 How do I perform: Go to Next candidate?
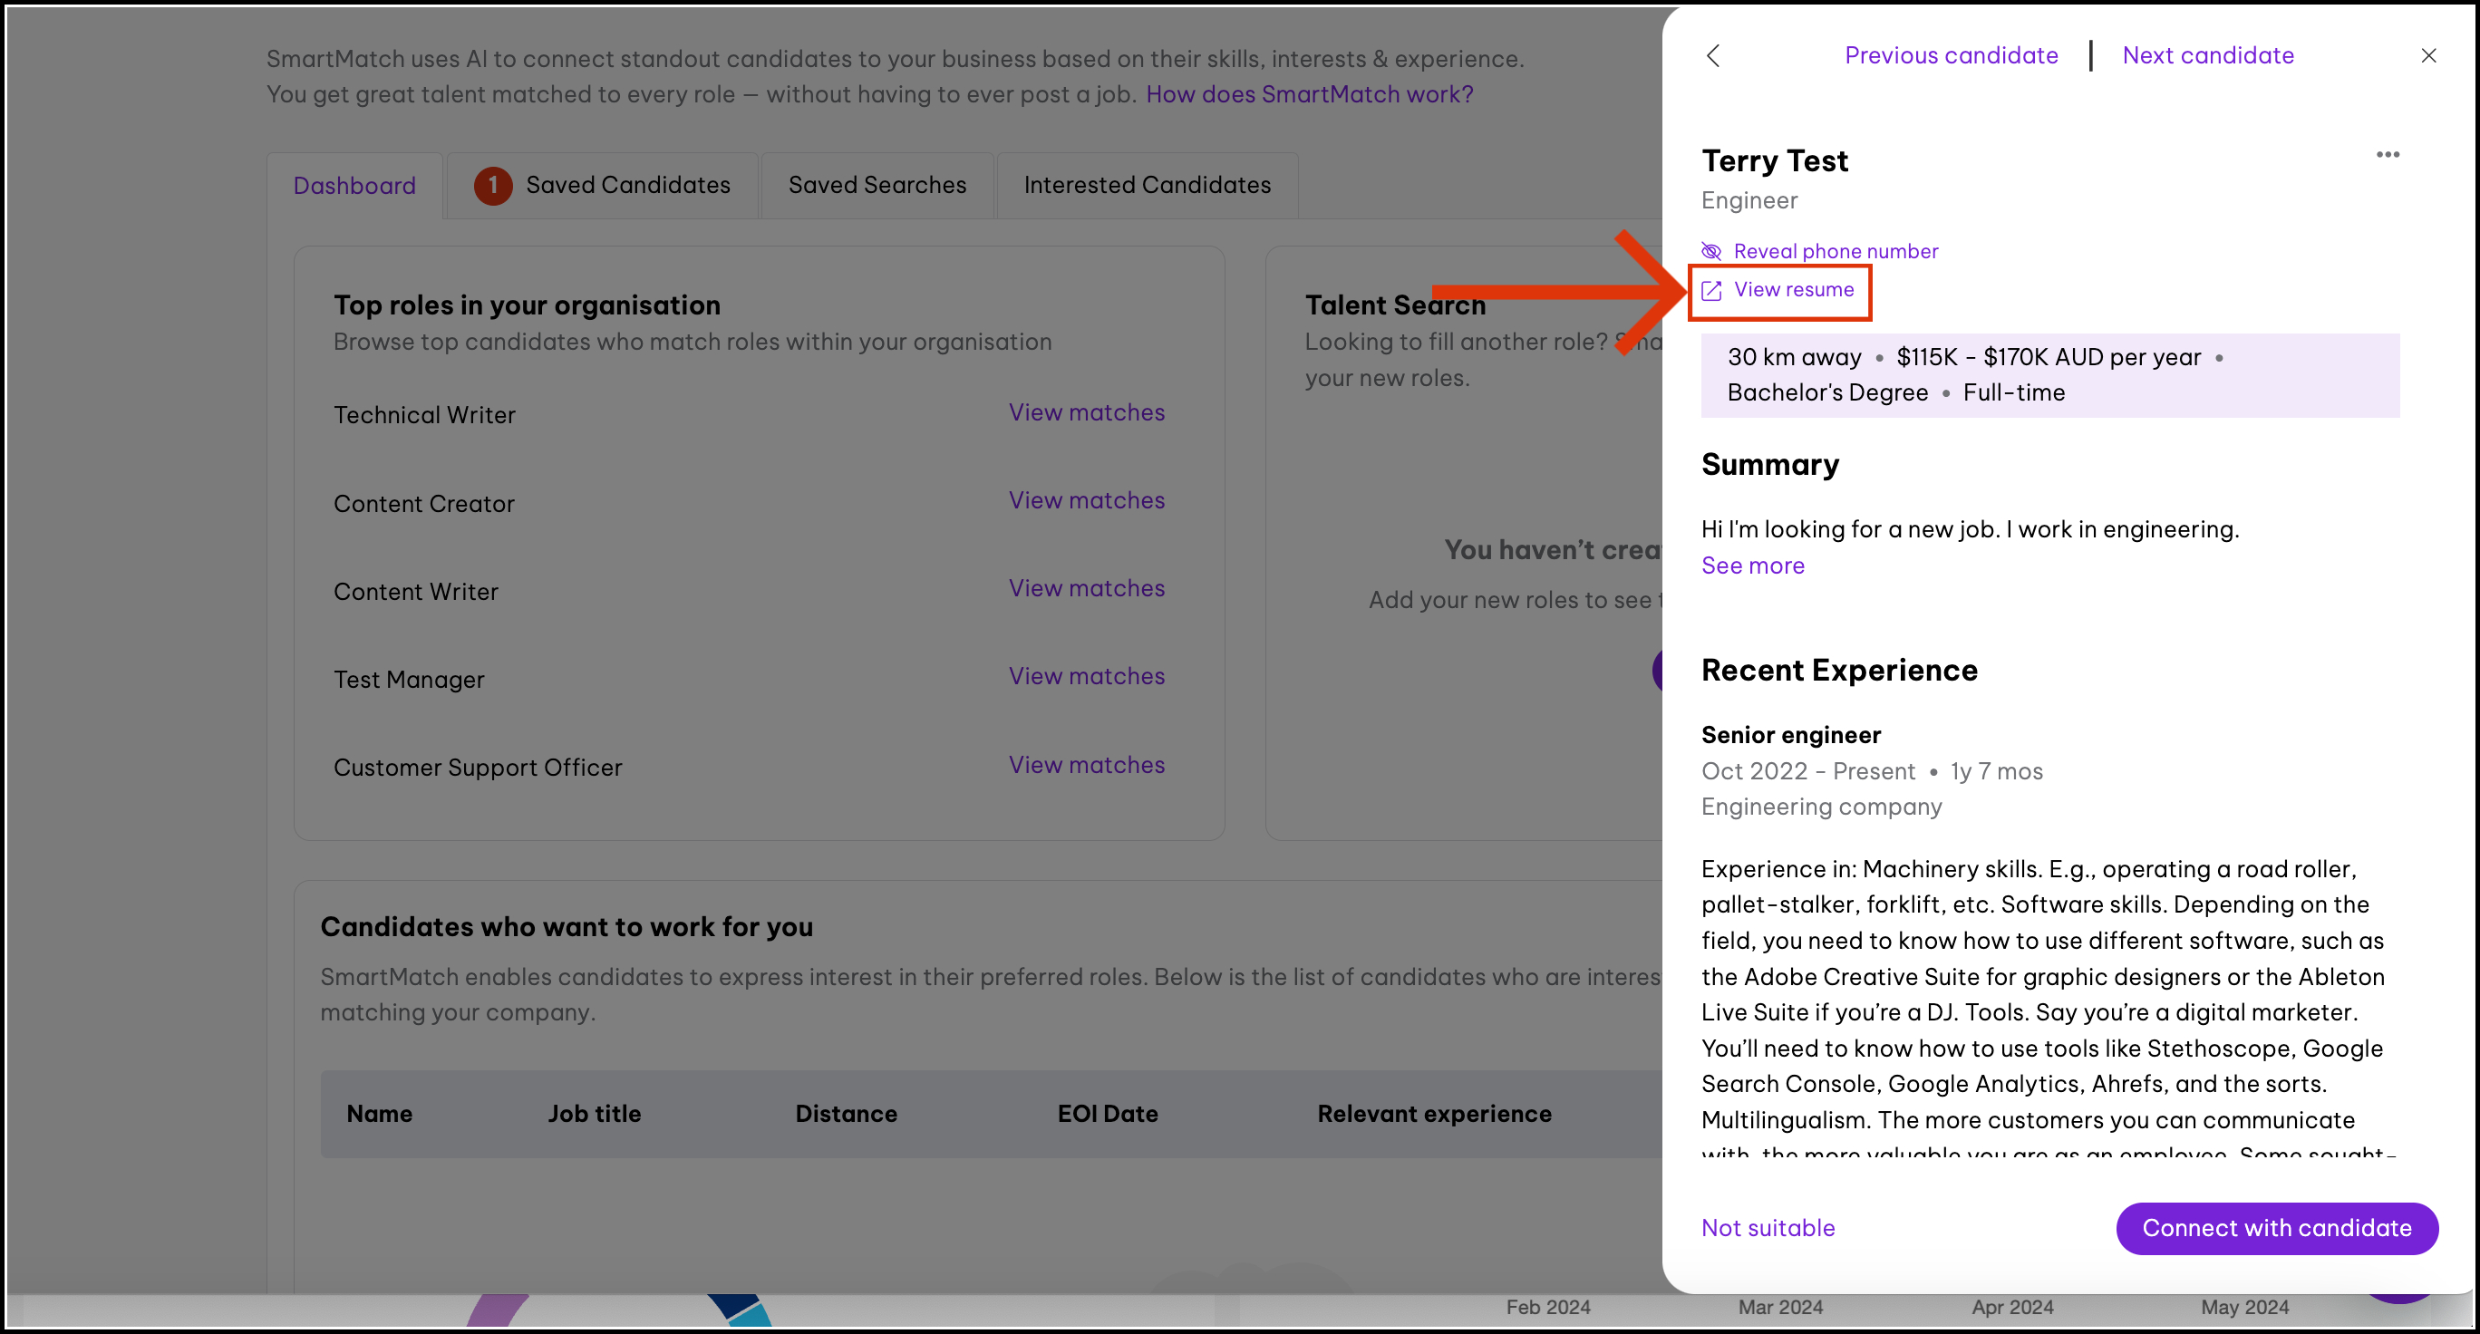[2207, 56]
